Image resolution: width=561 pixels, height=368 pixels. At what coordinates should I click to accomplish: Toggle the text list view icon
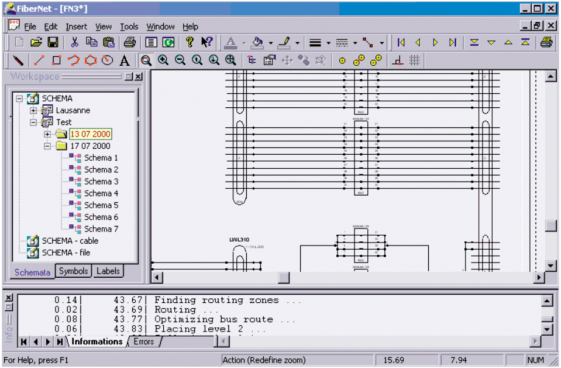coord(151,42)
